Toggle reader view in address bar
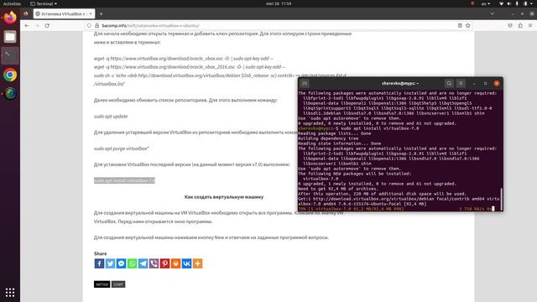 click(x=460, y=25)
